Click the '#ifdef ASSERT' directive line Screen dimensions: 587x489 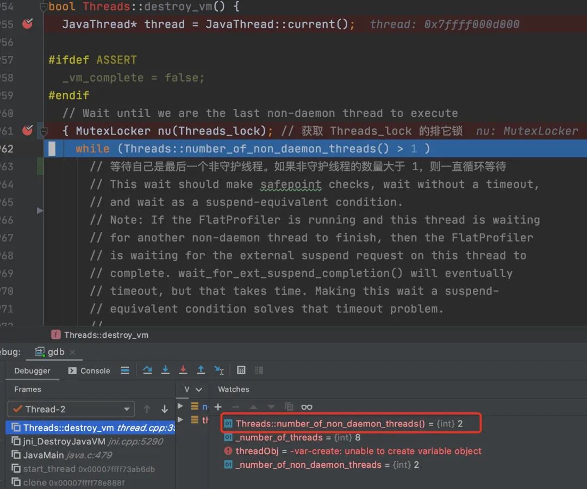[x=93, y=60]
